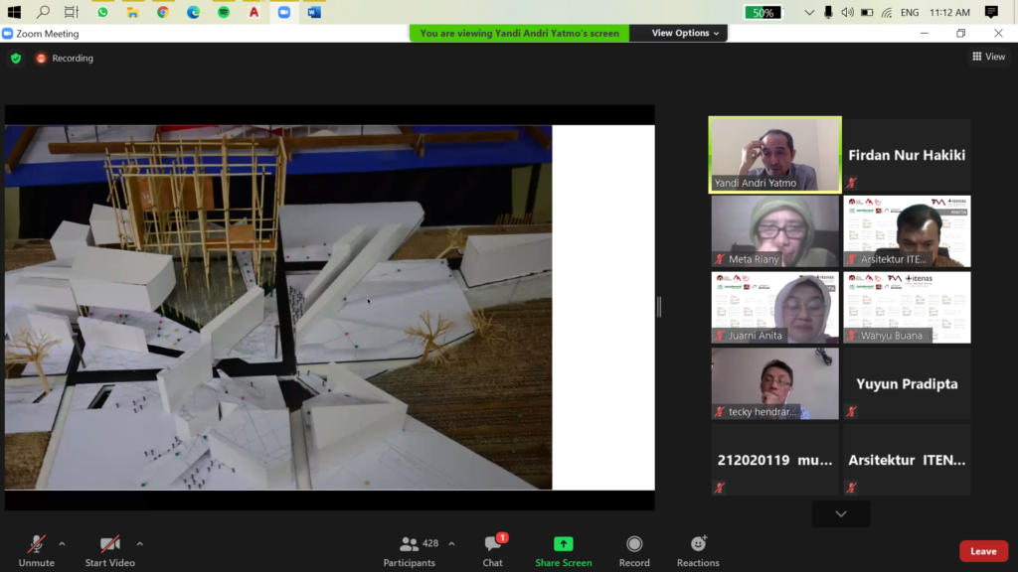The image size is (1018, 572).
Task: Click the green Share Screen icon
Action: [563, 544]
